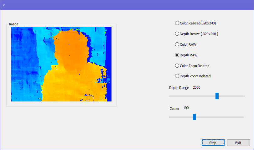Click the Depth Range value 2000
Viewport: 254px width, 150px height.
click(x=196, y=87)
